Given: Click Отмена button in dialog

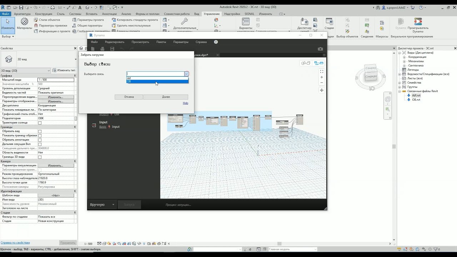Looking at the screenshot, I should pyautogui.click(x=129, y=97).
